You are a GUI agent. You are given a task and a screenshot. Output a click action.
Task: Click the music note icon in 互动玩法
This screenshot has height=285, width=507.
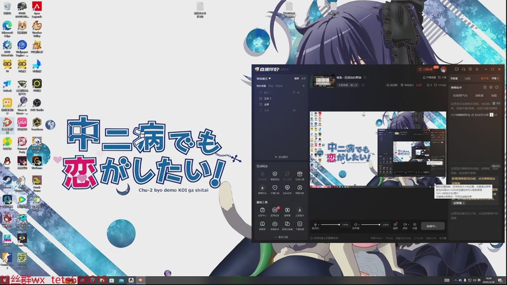click(300, 187)
